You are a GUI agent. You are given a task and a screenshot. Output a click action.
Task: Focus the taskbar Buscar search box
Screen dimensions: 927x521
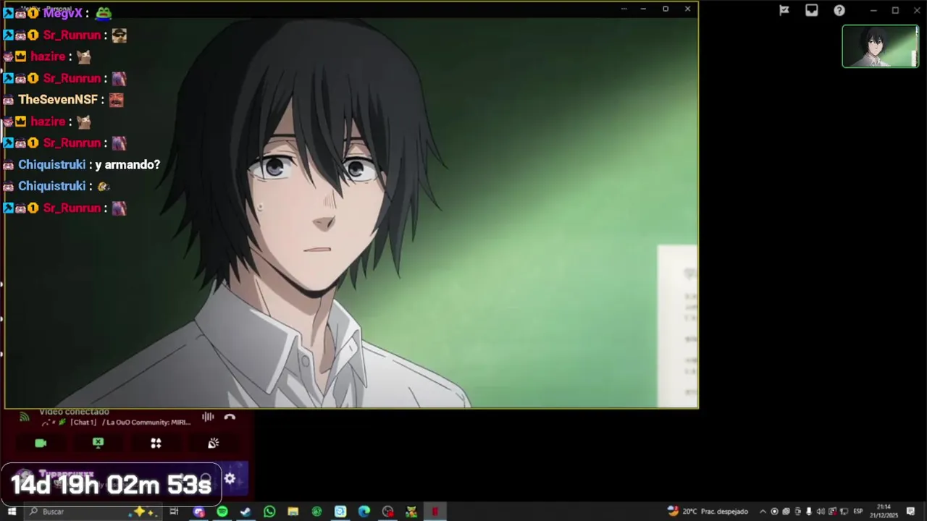(93, 512)
